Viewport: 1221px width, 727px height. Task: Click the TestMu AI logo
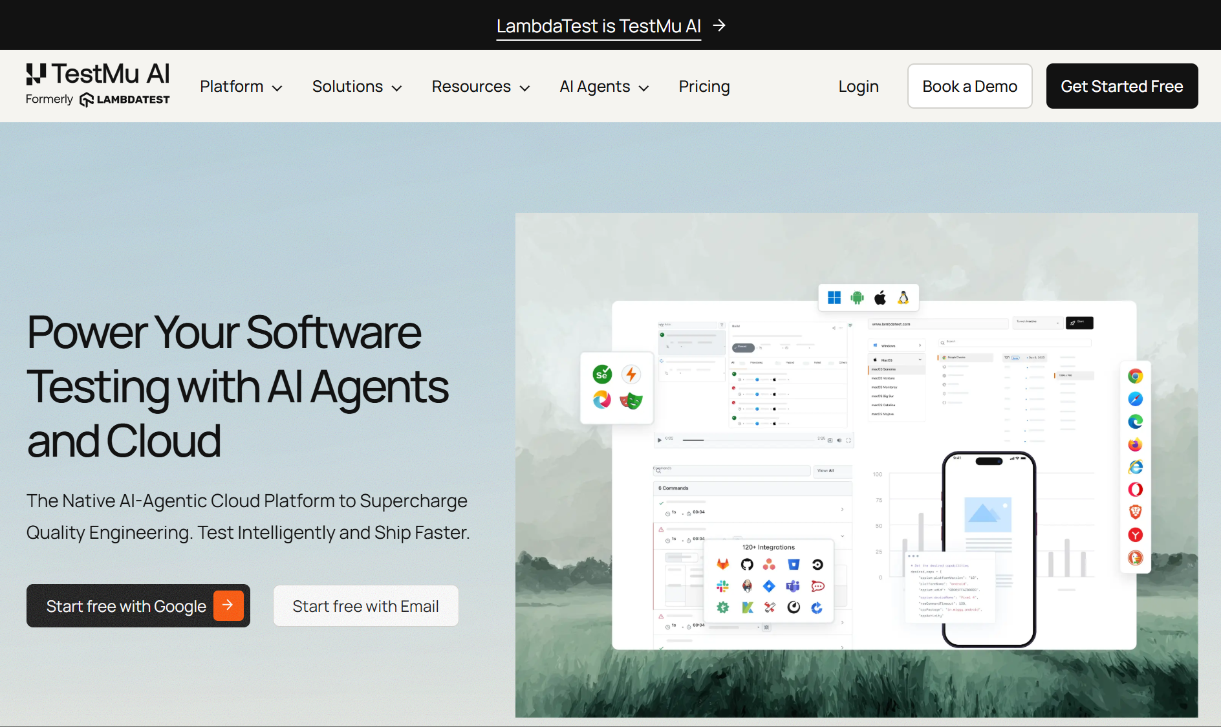(98, 85)
